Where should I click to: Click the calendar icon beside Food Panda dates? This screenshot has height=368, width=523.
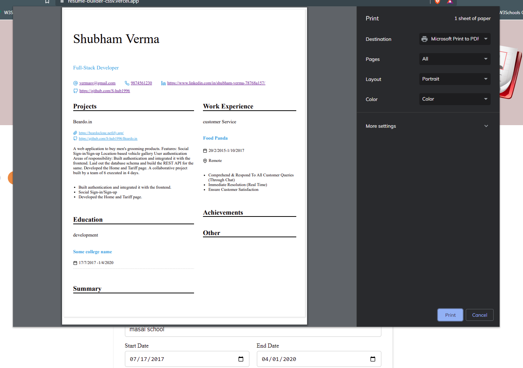(x=205, y=150)
